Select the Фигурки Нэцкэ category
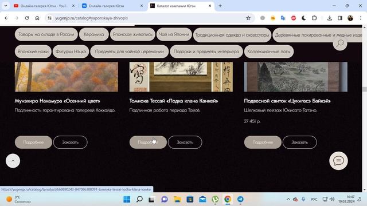This screenshot has width=367, height=206. point(71,51)
